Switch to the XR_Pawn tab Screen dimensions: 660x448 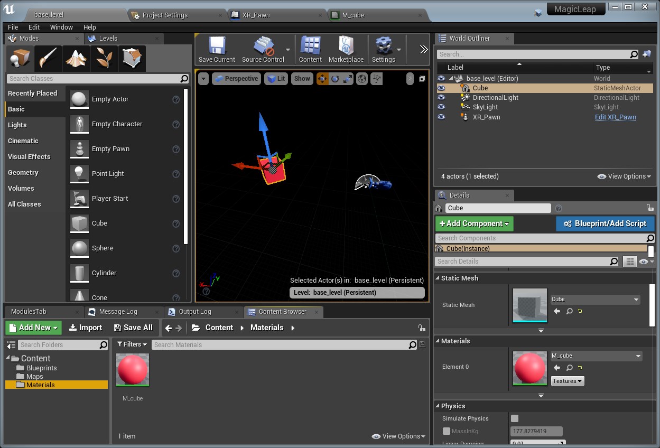pos(256,15)
